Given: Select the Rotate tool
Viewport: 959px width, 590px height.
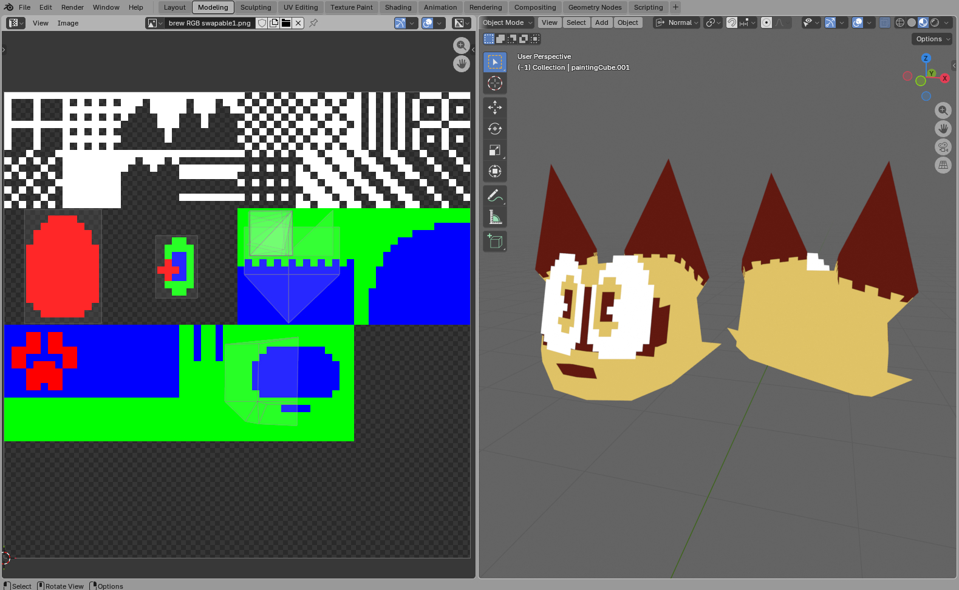Looking at the screenshot, I should [x=495, y=129].
